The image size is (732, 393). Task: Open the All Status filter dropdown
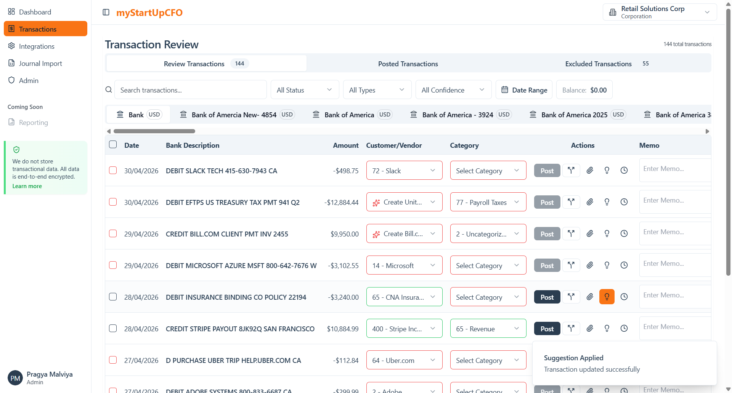click(x=304, y=90)
